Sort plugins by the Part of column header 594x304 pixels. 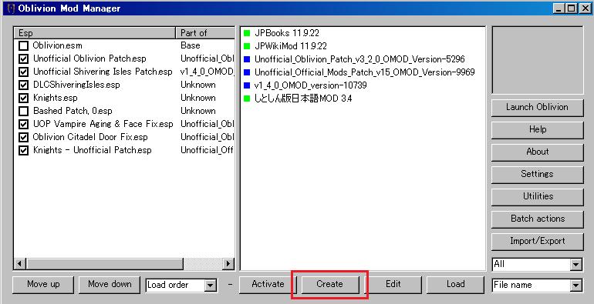[x=205, y=33]
